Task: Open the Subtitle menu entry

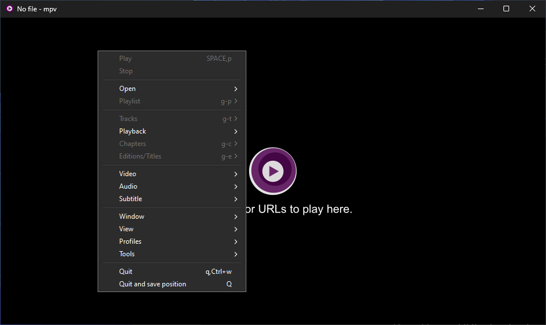Action: 172,199
